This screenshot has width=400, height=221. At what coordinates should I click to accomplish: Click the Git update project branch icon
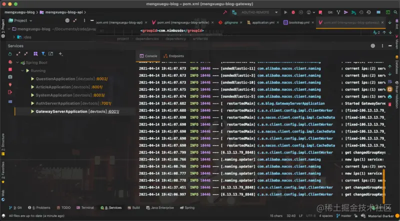click(x=338, y=12)
